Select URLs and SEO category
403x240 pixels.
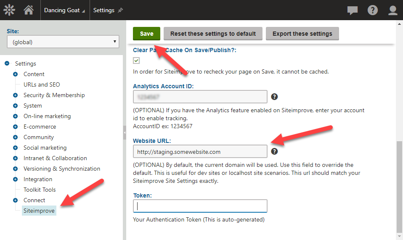pyautogui.click(x=42, y=84)
